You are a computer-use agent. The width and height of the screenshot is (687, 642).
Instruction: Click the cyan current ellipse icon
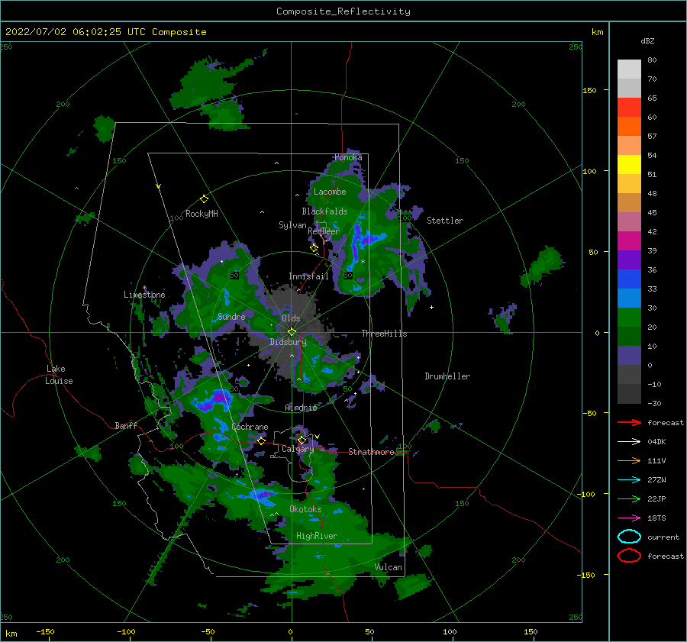click(x=629, y=537)
